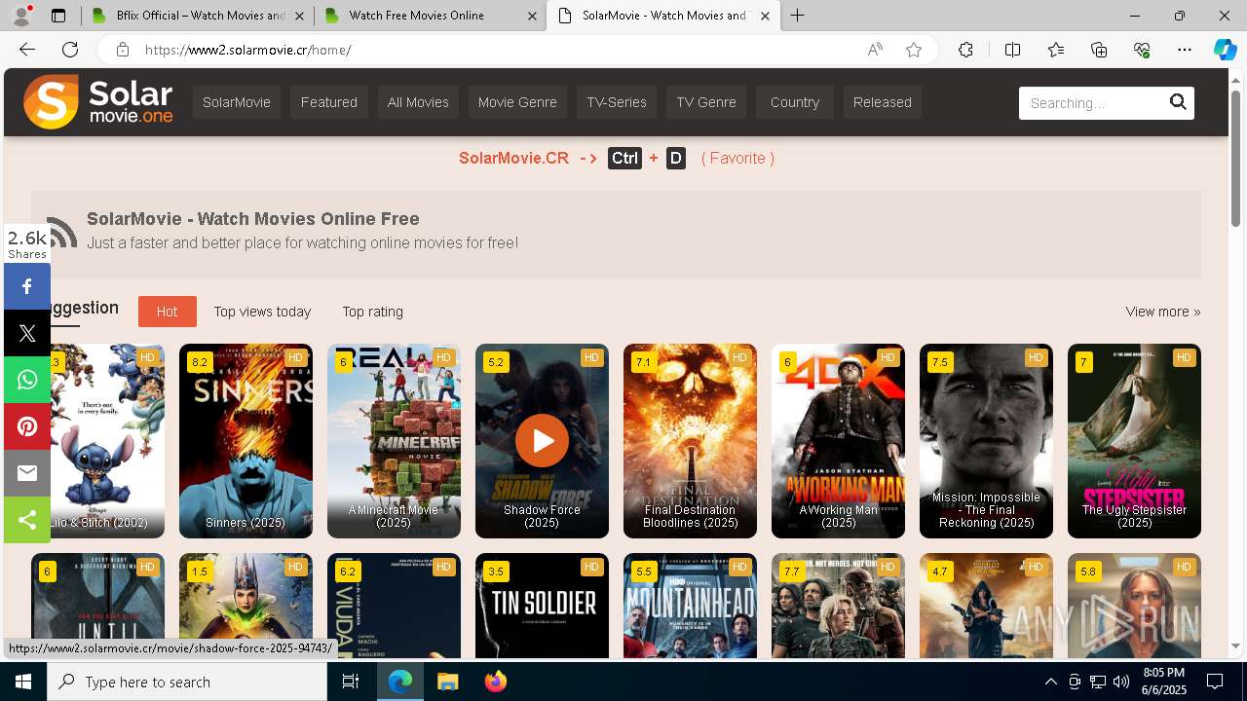The image size is (1247, 701).
Task: Open Settings and more menu
Action: click(1185, 50)
